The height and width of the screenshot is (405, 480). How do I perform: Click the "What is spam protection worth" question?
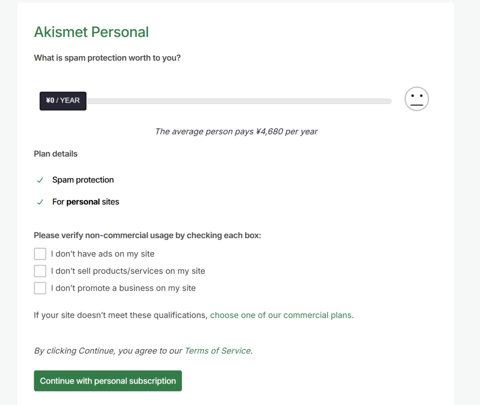(x=107, y=58)
